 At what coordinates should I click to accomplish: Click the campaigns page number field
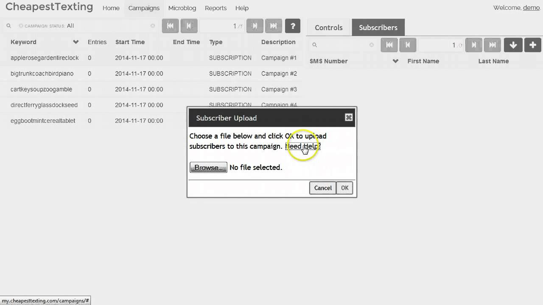(222, 26)
